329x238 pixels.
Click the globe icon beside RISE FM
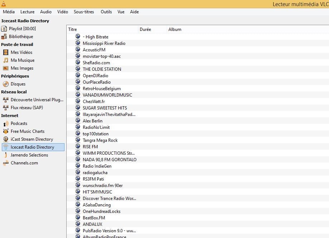tap(78, 146)
